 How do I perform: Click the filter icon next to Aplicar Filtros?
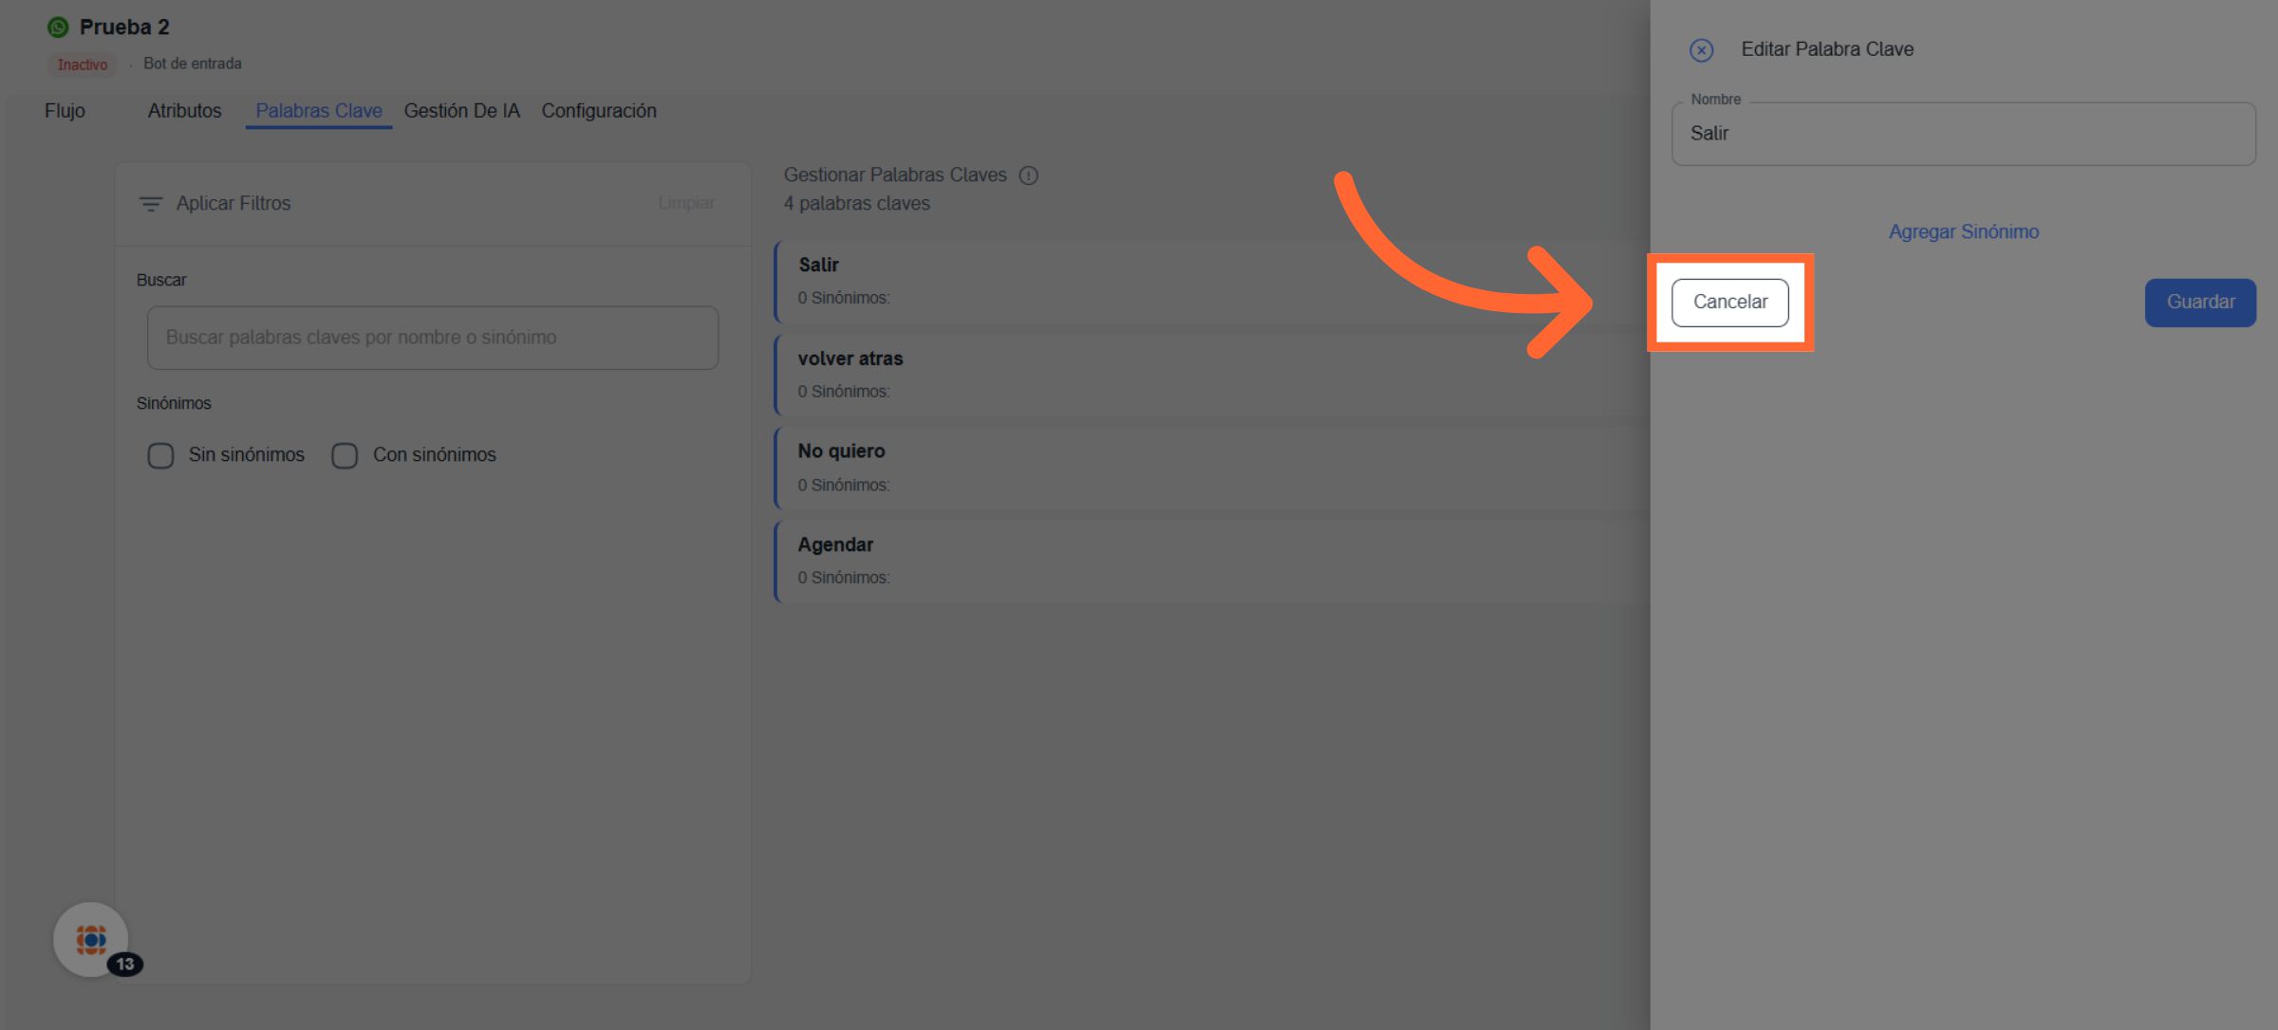[150, 204]
